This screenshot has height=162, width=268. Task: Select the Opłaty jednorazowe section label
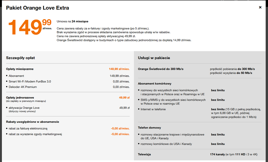pos(20,98)
